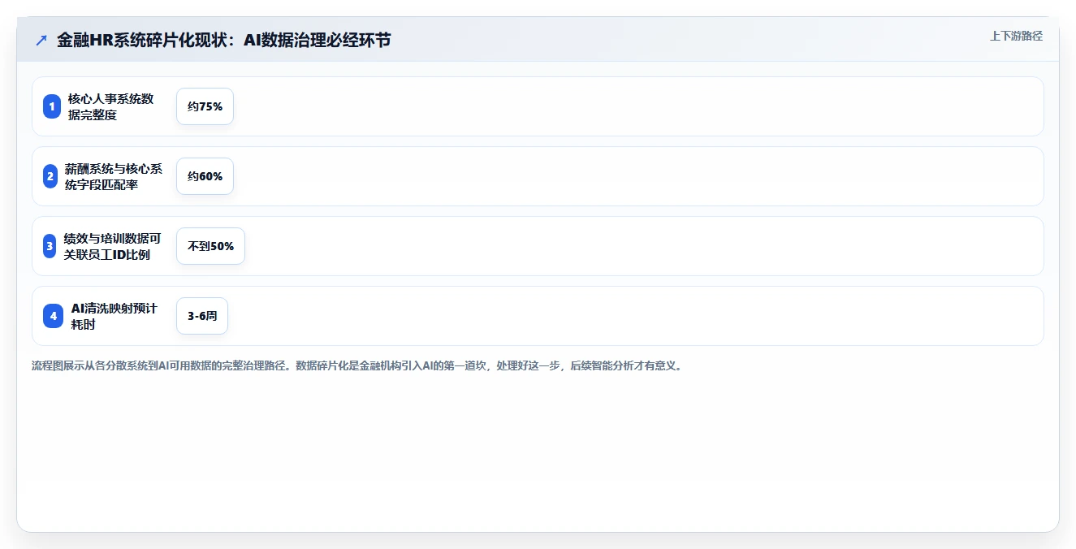
Task: Click the 不到50% value chip
Action: click(210, 246)
